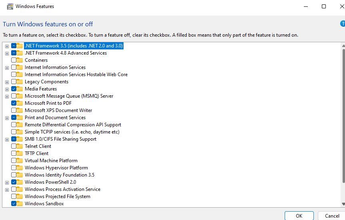Click the folder icon beside Legacy Components
Screen dimensions: 345x220
point(20,82)
